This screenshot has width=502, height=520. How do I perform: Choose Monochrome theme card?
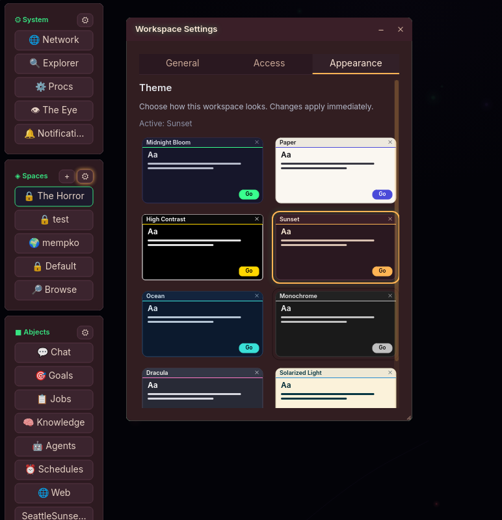[x=336, y=324]
